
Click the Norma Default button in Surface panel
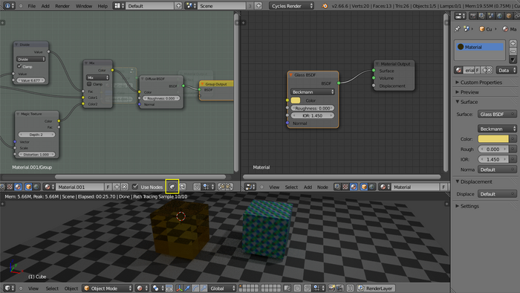497,170
